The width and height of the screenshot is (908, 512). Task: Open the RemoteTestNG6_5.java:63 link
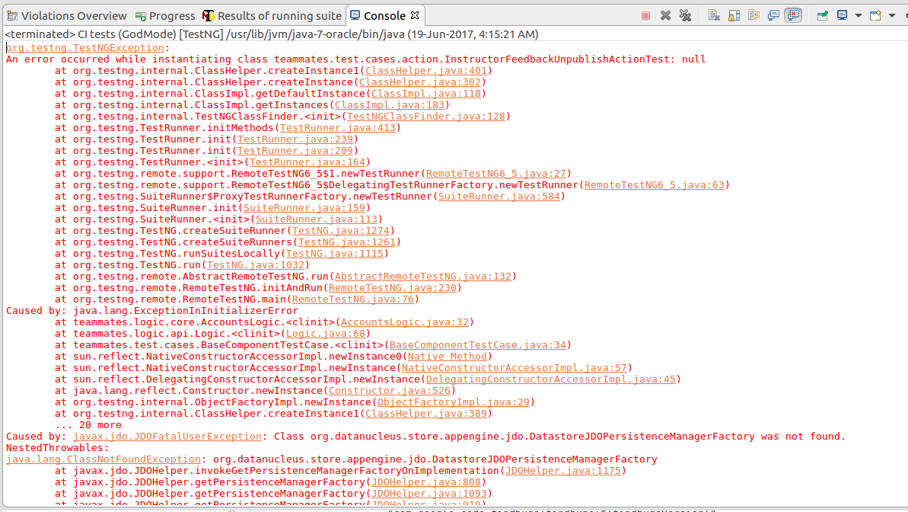tap(655, 185)
